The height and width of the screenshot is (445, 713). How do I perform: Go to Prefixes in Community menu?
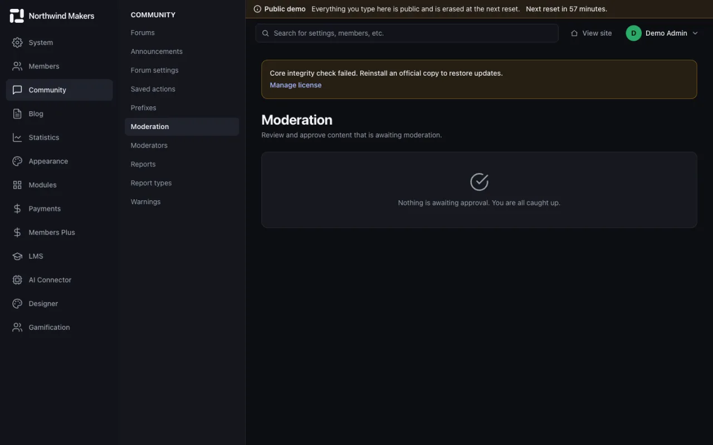(x=182, y=108)
